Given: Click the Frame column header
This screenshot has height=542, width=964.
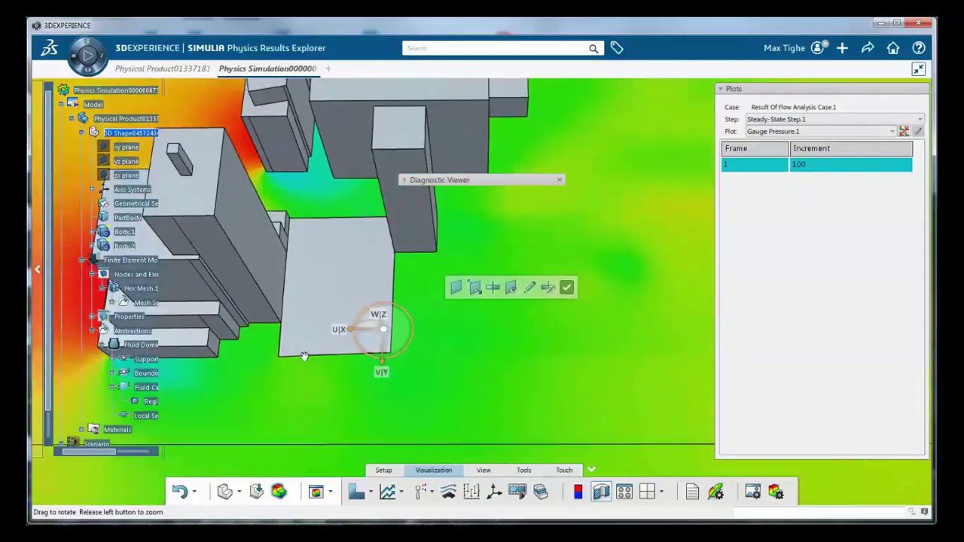Looking at the screenshot, I should point(755,148).
